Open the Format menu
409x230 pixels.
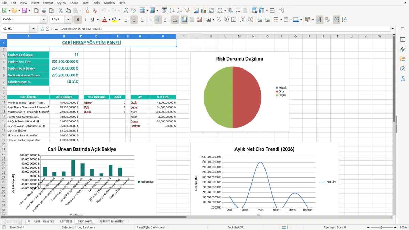click(48, 3)
